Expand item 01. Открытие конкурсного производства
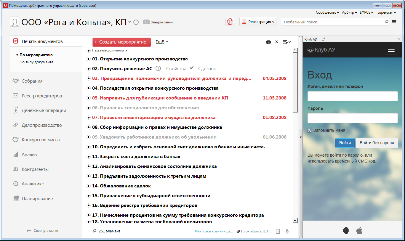The height and width of the screenshot is (241, 405). 88,59
